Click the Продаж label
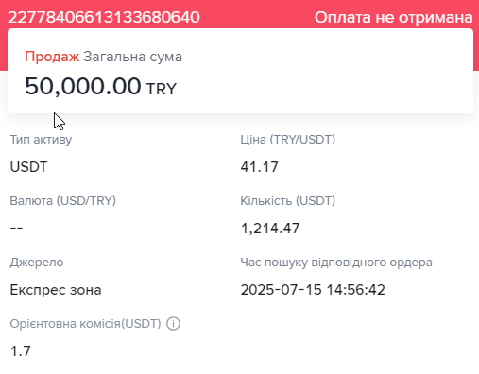This screenshot has height=374, width=479. (x=52, y=57)
